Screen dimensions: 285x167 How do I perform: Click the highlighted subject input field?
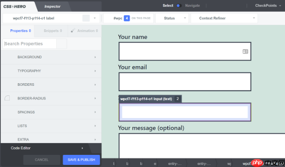point(185,112)
